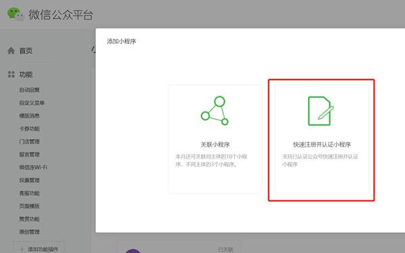Click the WeChat logo icon in header
This screenshot has height=253, width=405.
[x=16, y=14]
